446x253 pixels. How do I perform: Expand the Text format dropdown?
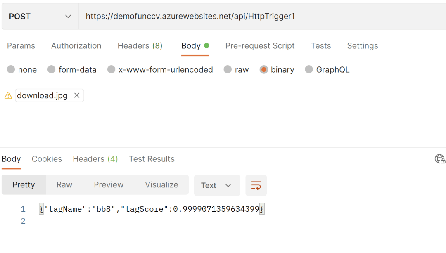coord(217,185)
